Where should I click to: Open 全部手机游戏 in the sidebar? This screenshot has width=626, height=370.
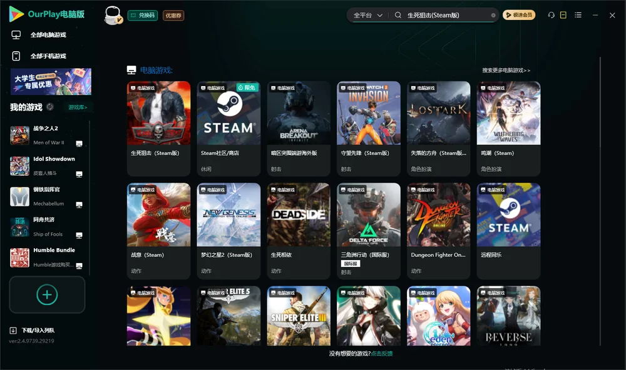coord(39,56)
